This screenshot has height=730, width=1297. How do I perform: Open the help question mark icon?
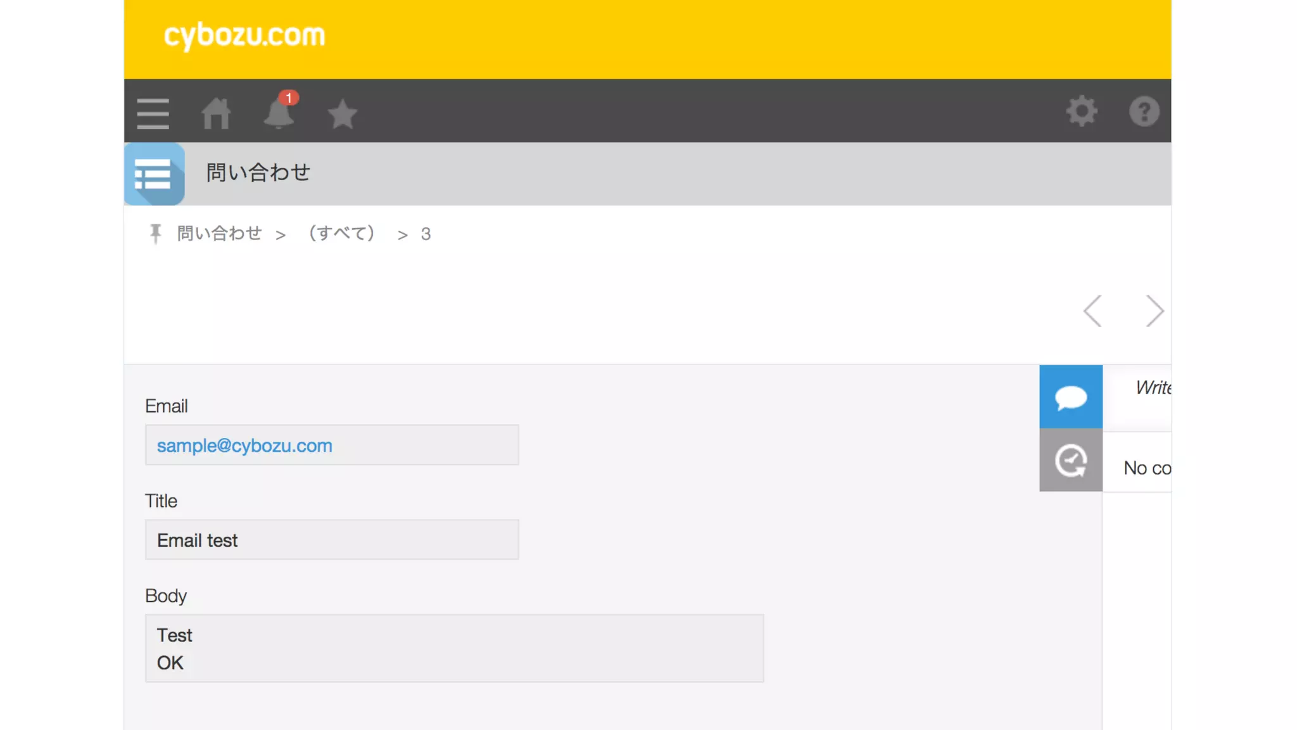(x=1144, y=112)
